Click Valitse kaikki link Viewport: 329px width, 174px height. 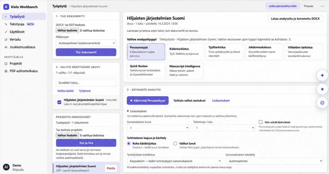coord(65,91)
